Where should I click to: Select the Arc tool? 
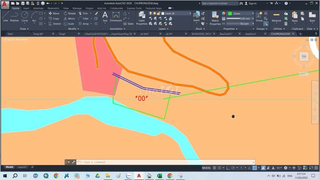point(34,17)
